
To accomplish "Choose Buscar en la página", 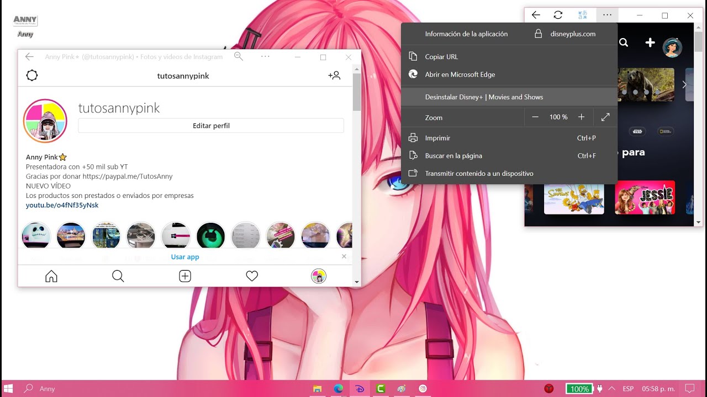I will (509, 155).
